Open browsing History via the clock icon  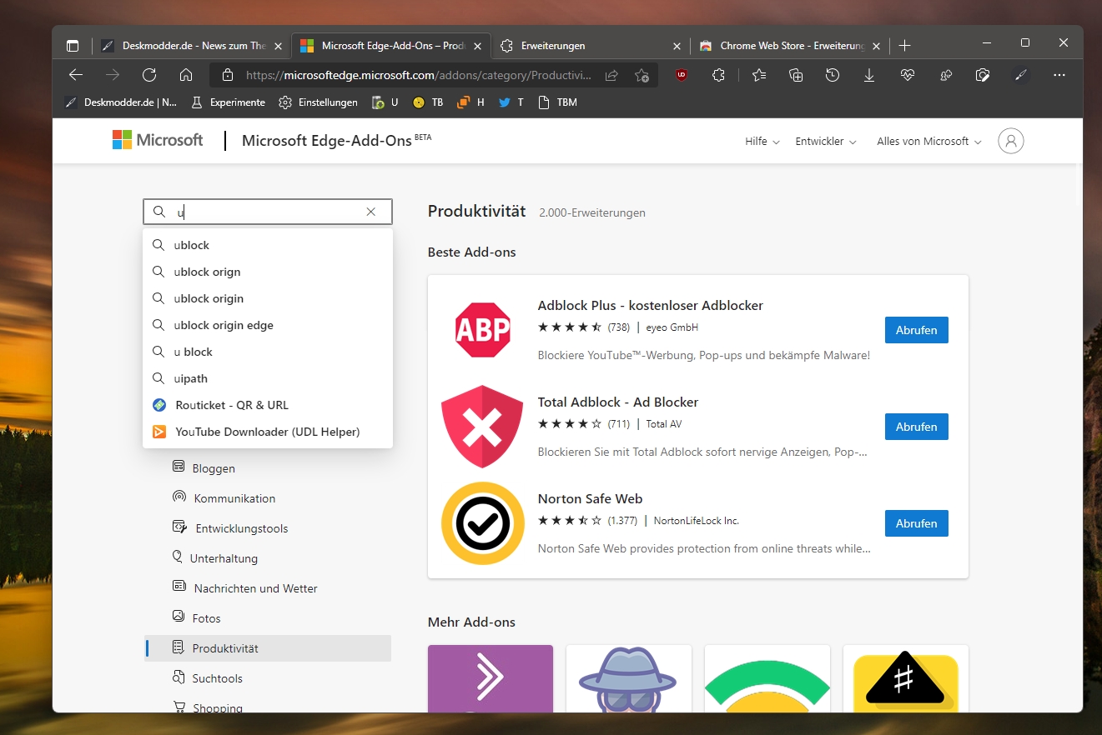(x=832, y=75)
